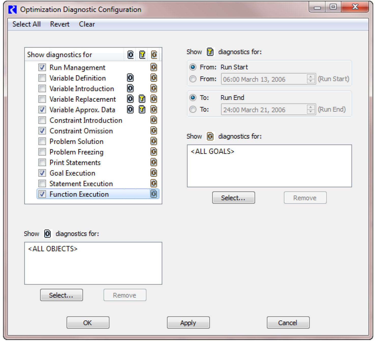376x341 pixels.
Task: Click the O icon in the diagnostics header
Action: [x=131, y=55]
